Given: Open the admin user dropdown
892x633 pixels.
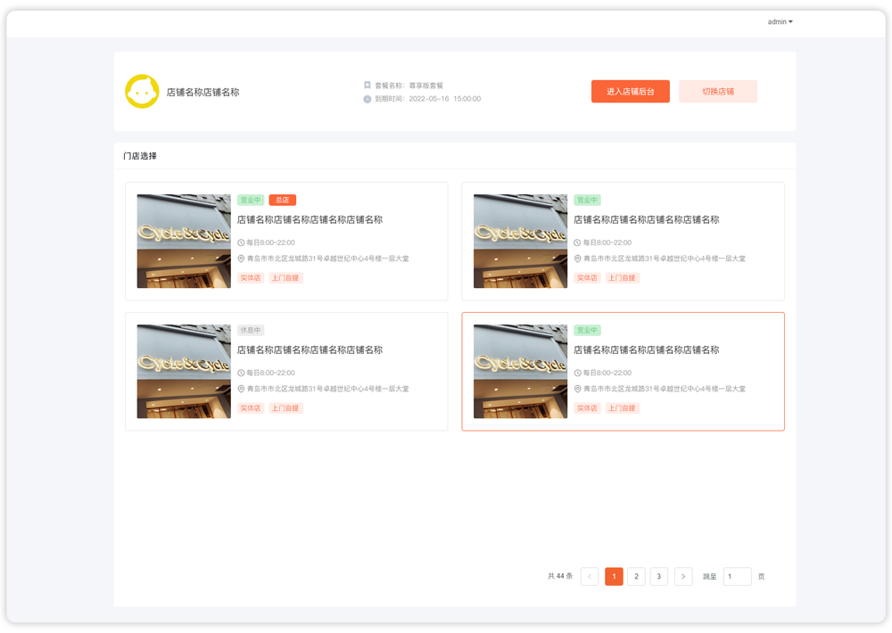Looking at the screenshot, I should pyautogui.click(x=780, y=21).
